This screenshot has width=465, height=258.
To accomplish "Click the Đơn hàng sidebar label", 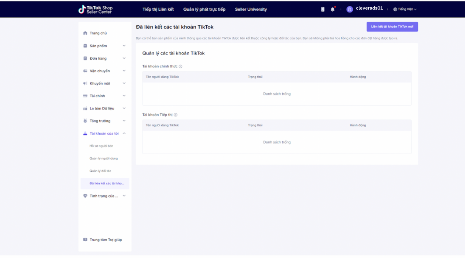I will pyautogui.click(x=98, y=58).
